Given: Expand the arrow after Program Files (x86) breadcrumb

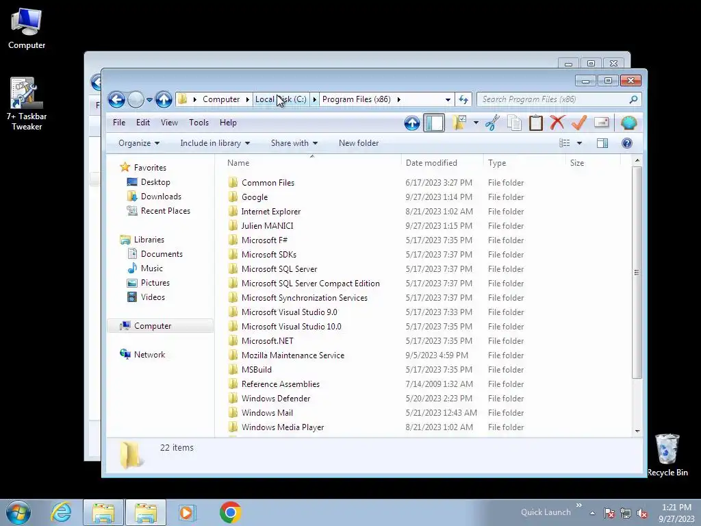Looking at the screenshot, I should coord(399,99).
